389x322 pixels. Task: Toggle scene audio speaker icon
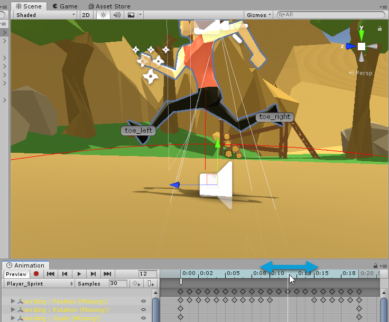click(x=117, y=15)
